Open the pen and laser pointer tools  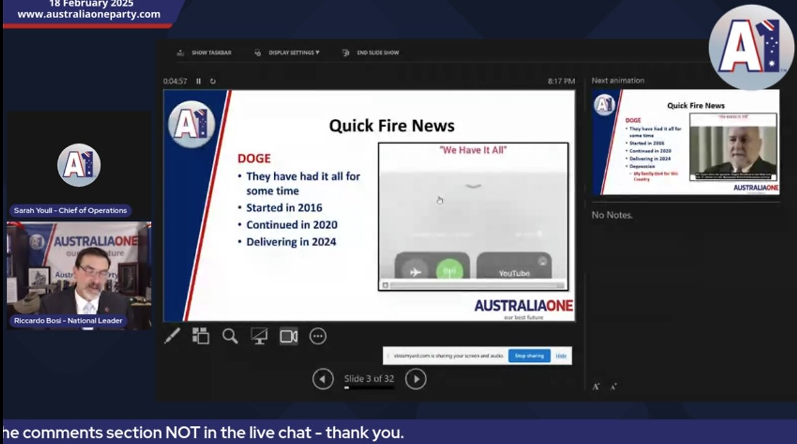point(172,336)
